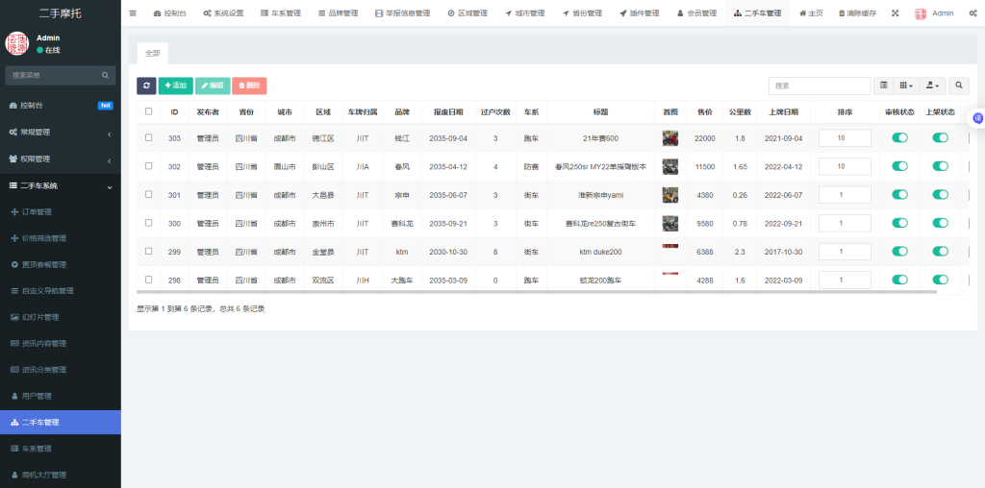Image resolution: width=985 pixels, height=488 pixels.
Task: Check the row checkbox for ID 299
Action: pyautogui.click(x=149, y=251)
